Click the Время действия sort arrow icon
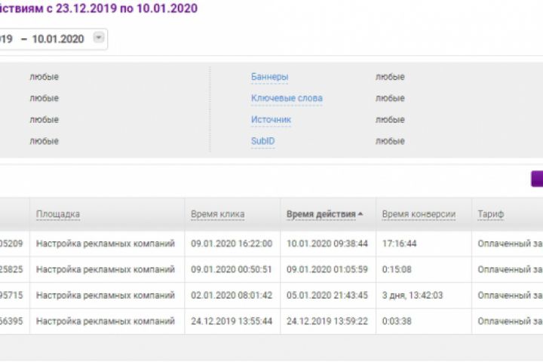Screen dimensions: 543x362 [360, 214]
